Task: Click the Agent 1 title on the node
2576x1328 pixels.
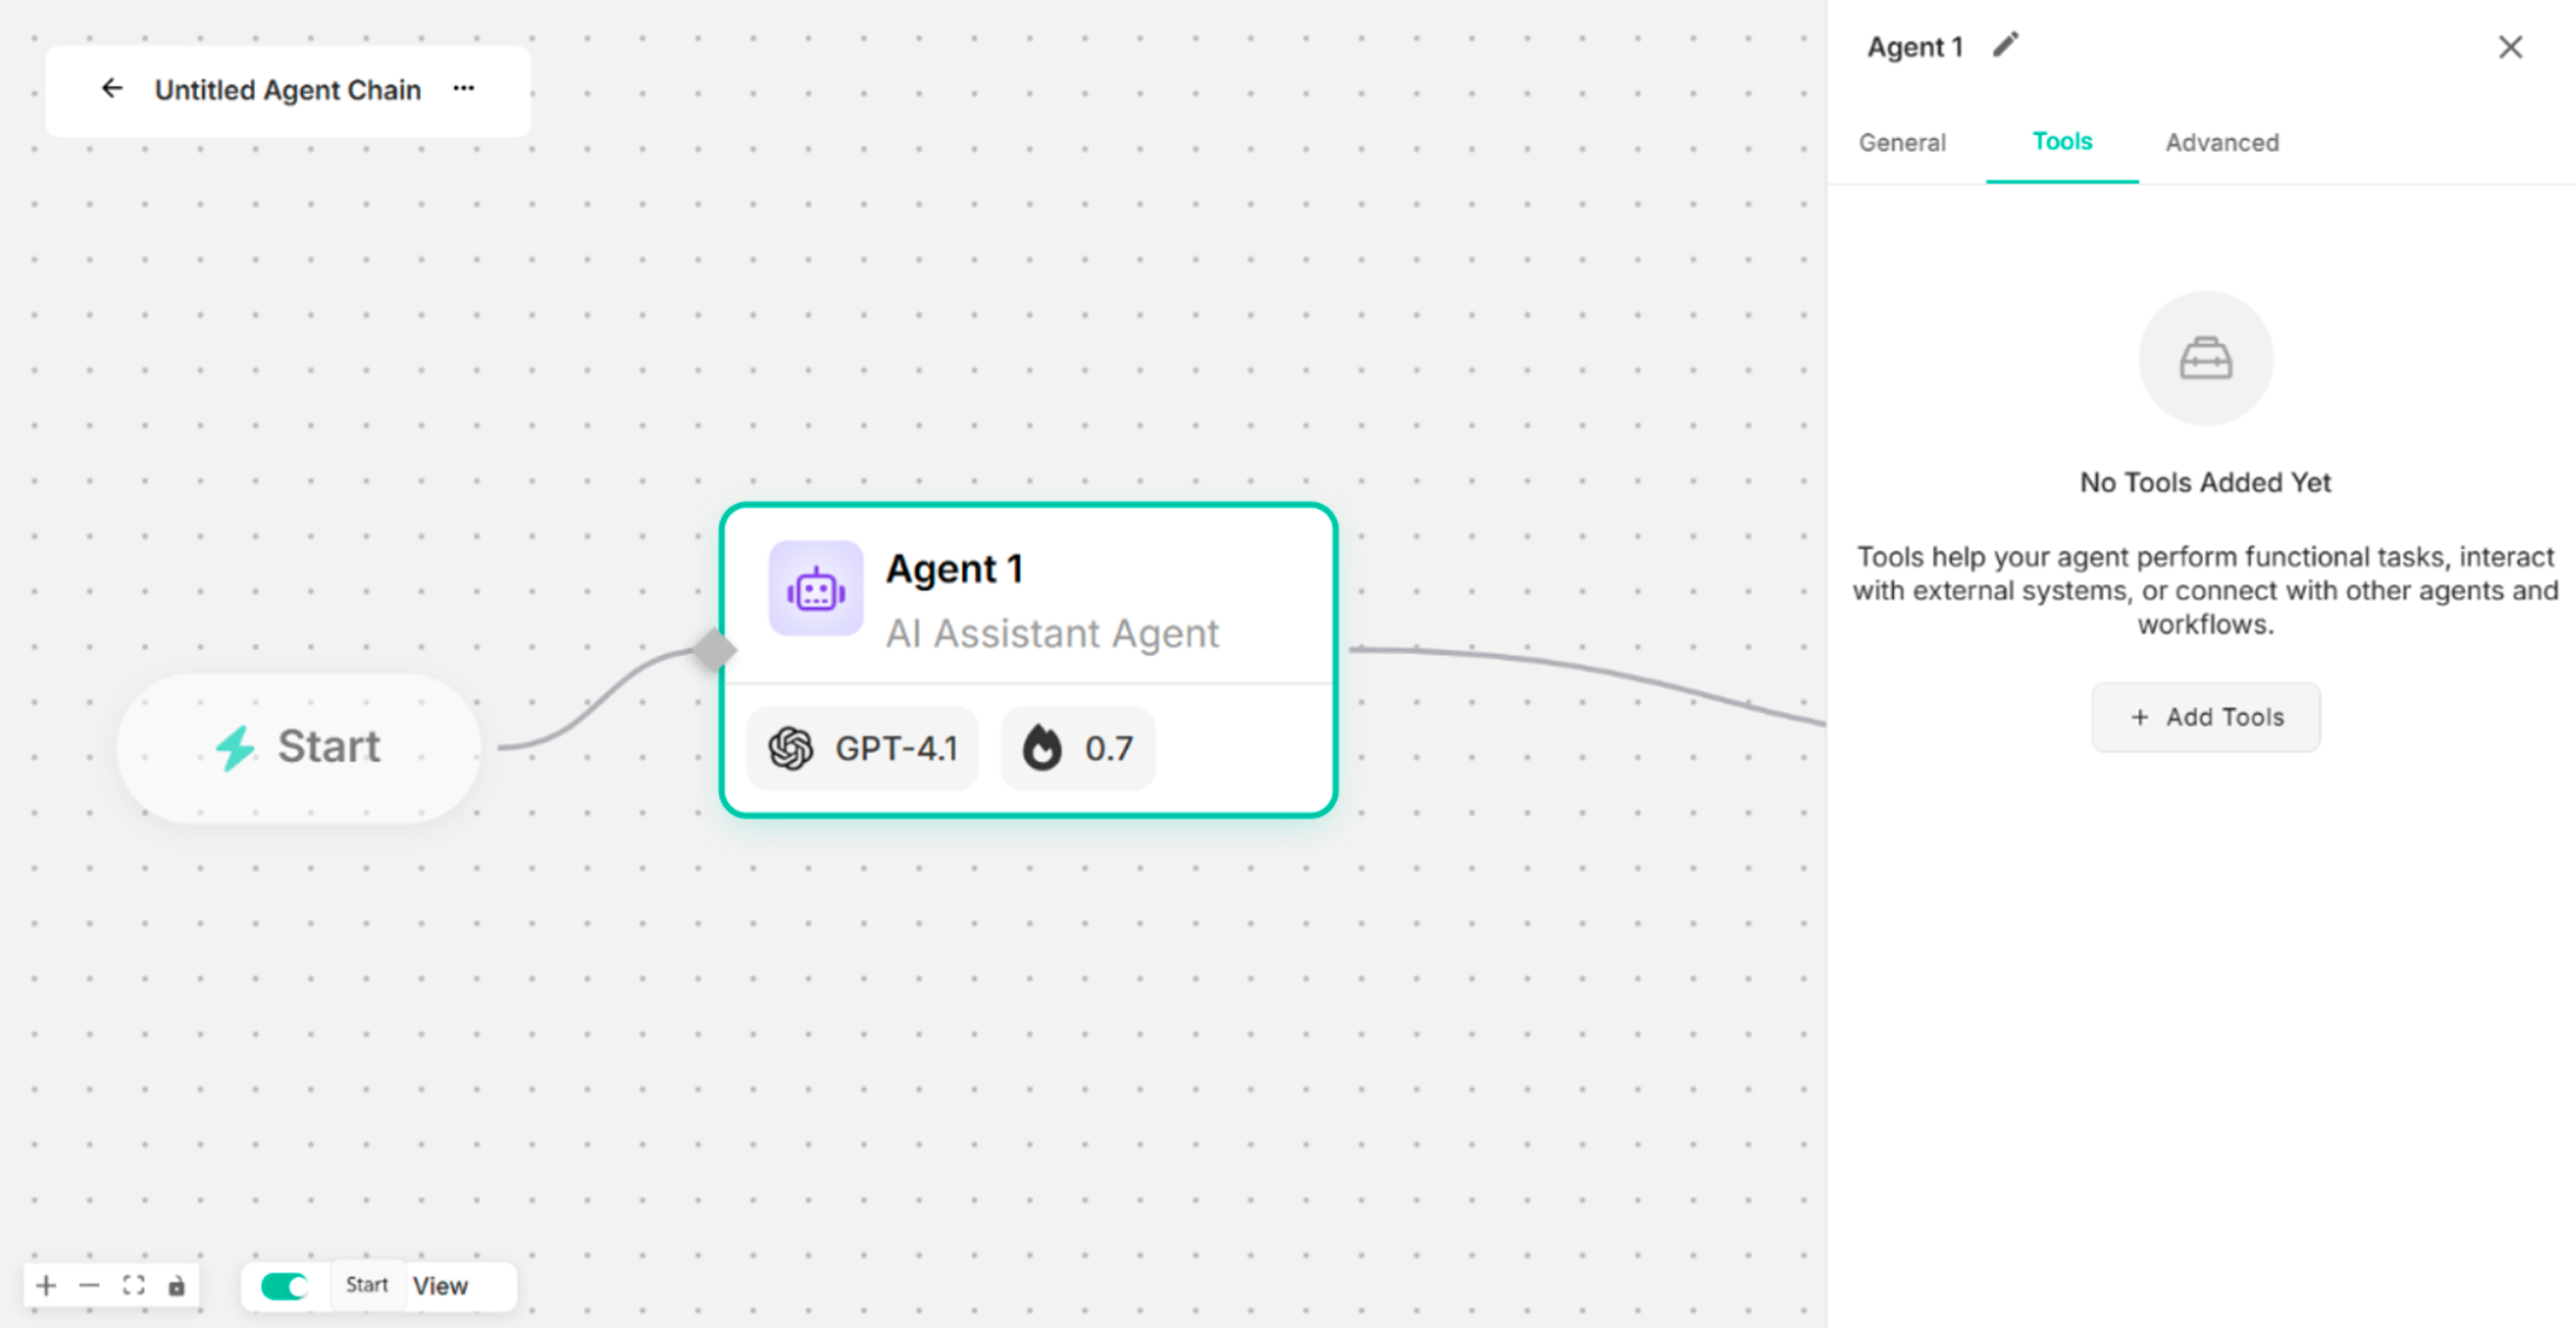Action: click(x=954, y=568)
